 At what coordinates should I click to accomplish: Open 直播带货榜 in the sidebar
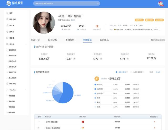pyautogui.click(x=12, y=50)
